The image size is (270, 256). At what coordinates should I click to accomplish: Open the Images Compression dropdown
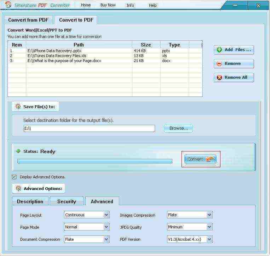190,215
